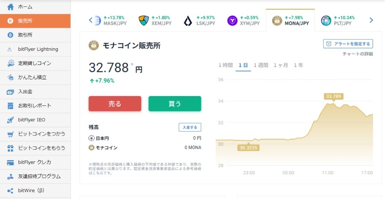Click the 入出金 cash icon

click(10, 92)
